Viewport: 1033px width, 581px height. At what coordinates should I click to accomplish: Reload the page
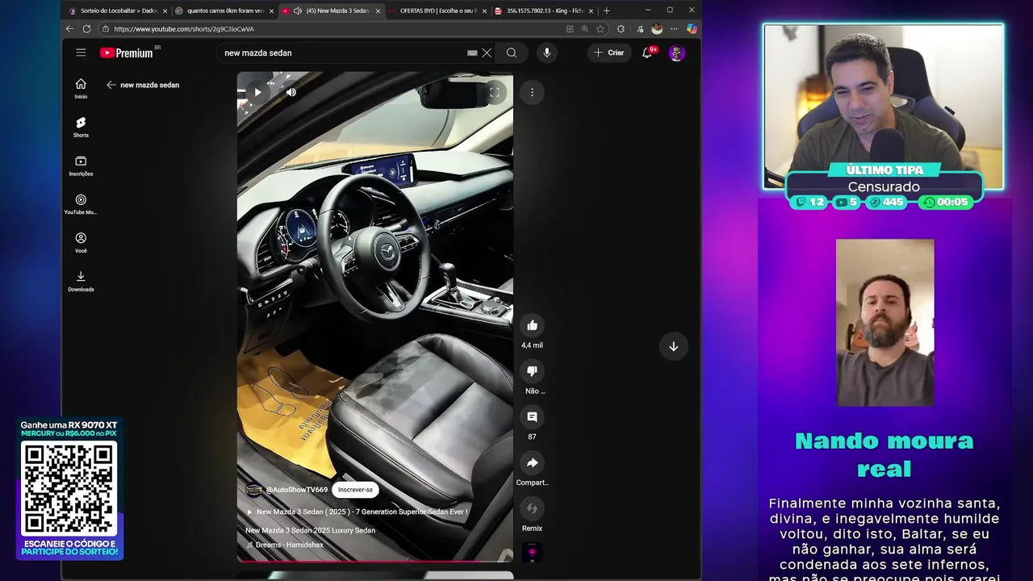coord(86,28)
